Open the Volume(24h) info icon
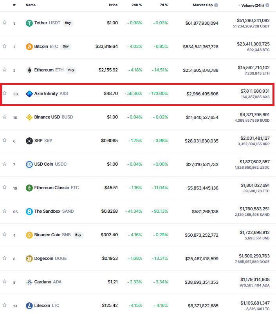 click(x=267, y=5)
